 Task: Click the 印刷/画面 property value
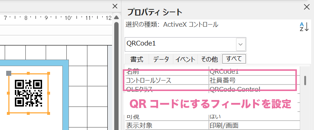tap(224, 125)
